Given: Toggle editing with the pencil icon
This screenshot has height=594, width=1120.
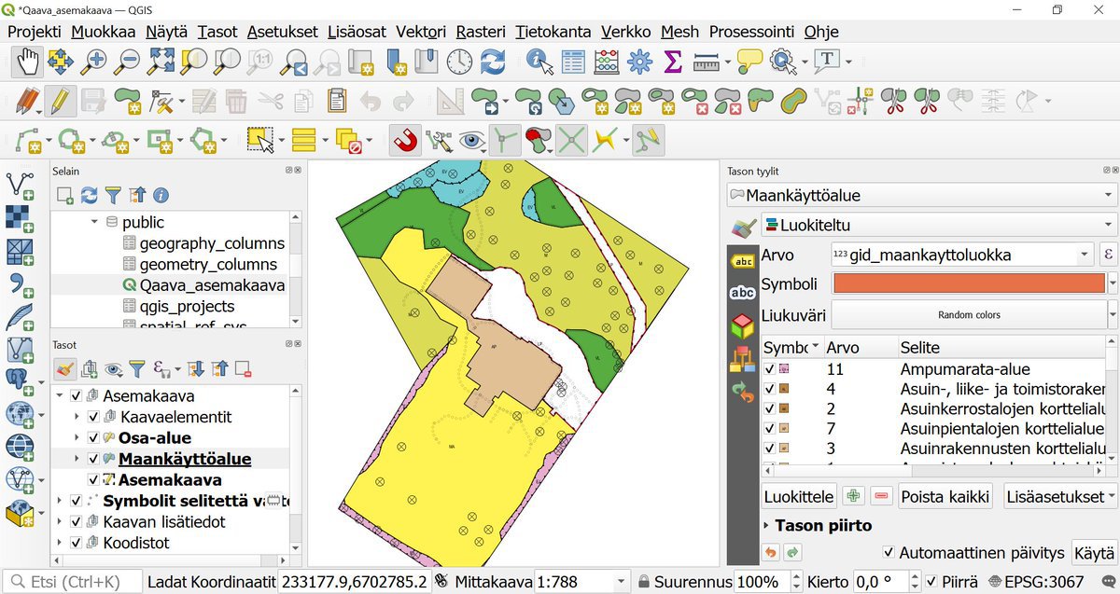Looking at the screenshot, I should click(60, 101).
